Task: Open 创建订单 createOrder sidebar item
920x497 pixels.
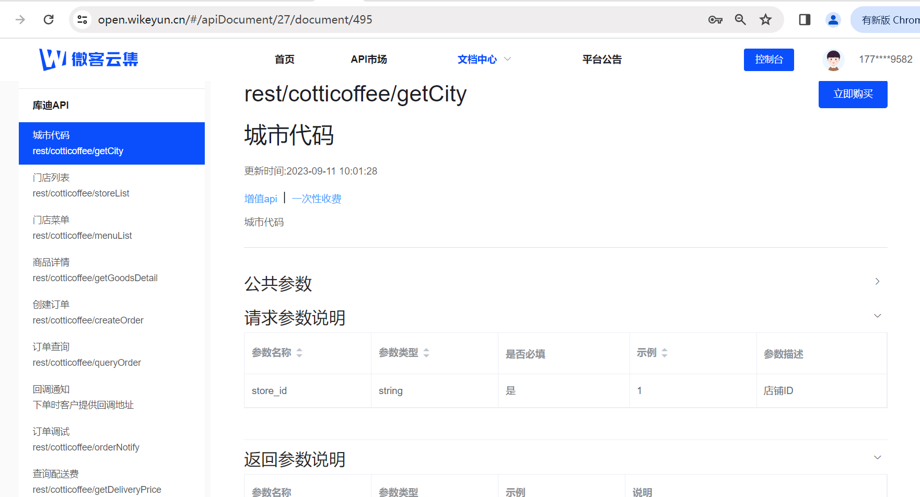Action: pos(112,313)
